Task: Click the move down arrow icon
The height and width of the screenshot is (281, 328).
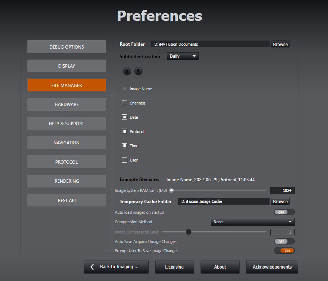Action: pyautogui.click(x=138, y=71)
